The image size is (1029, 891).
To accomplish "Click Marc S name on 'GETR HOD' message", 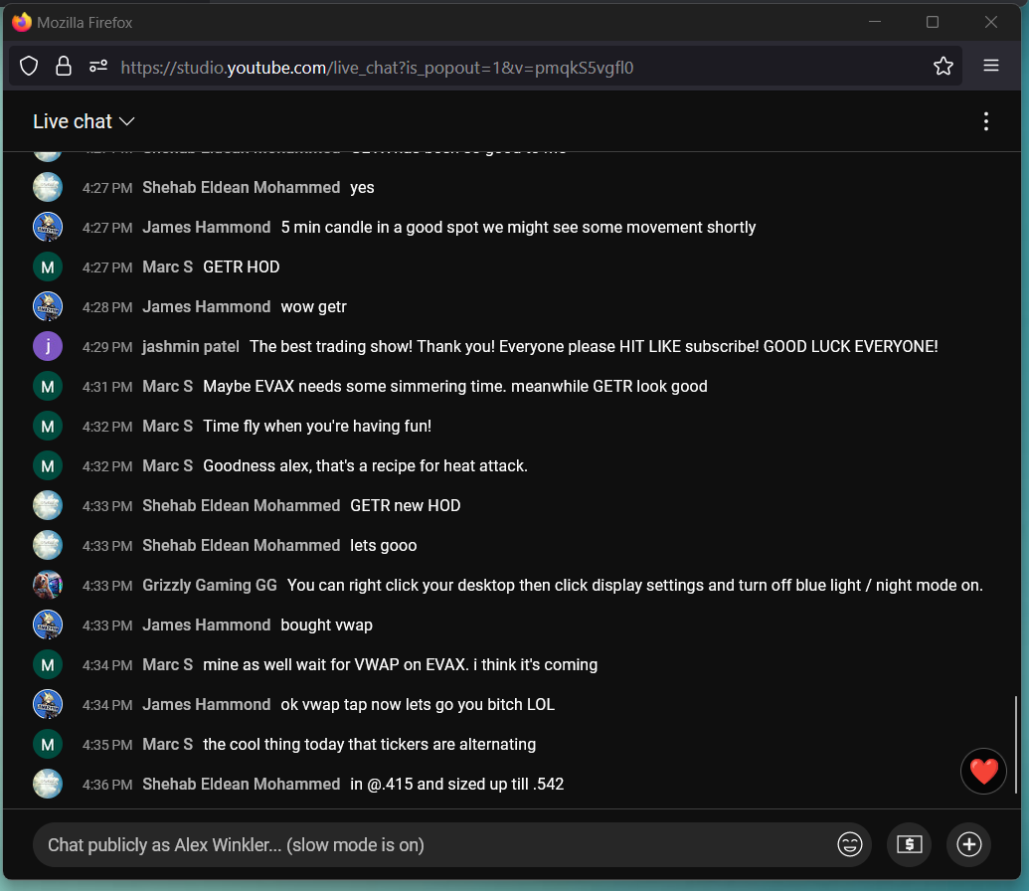I will (x=167, y=267).
